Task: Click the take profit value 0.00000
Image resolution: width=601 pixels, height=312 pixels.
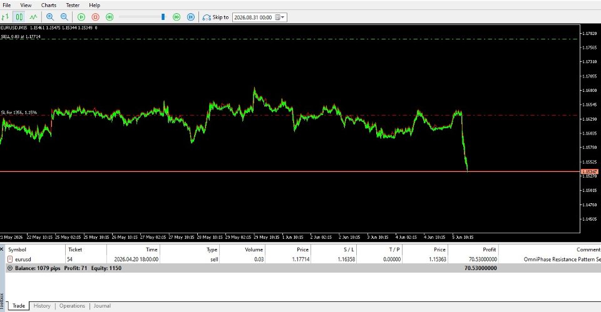Action: (x=392, y=259)
